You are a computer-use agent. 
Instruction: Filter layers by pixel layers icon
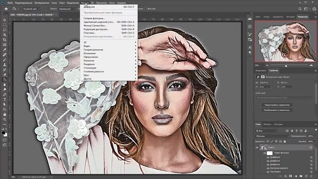[x=287, y=131]
